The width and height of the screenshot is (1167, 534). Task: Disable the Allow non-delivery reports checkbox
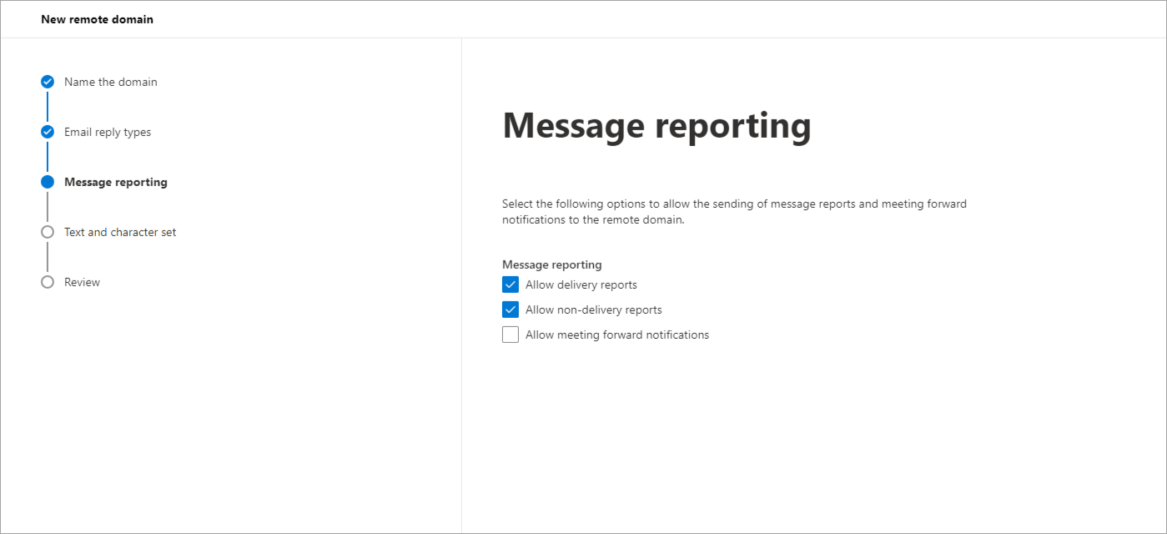(511, 310)
